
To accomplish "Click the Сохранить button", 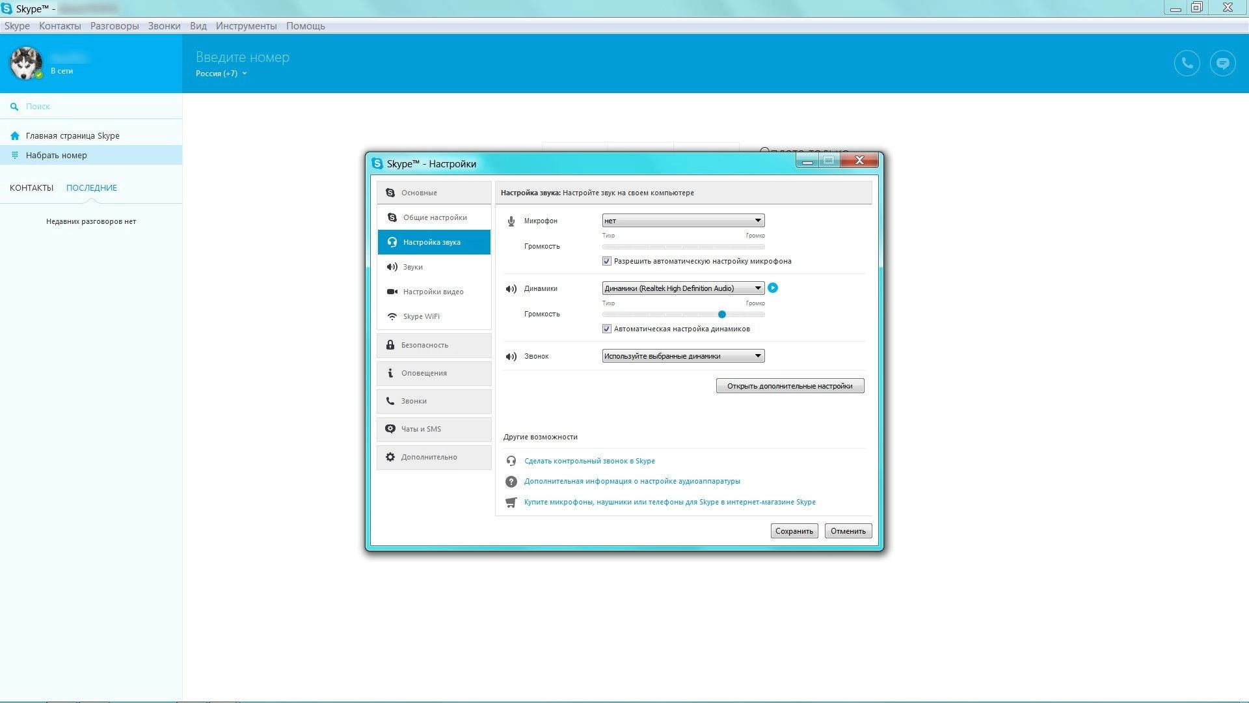I will [x=794, y=531].
